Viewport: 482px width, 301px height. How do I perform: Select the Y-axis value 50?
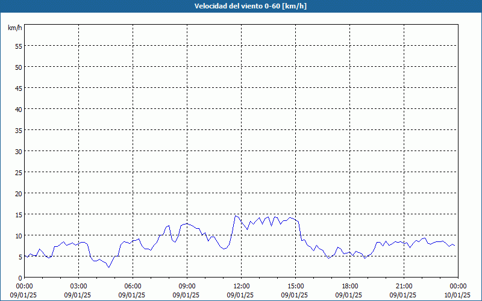pyautogui.click(x=19, y=67)
